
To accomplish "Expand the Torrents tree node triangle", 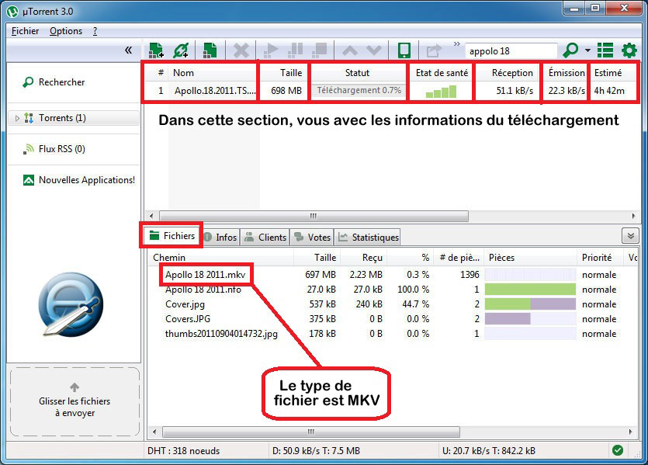I will (x=17, y=118).
